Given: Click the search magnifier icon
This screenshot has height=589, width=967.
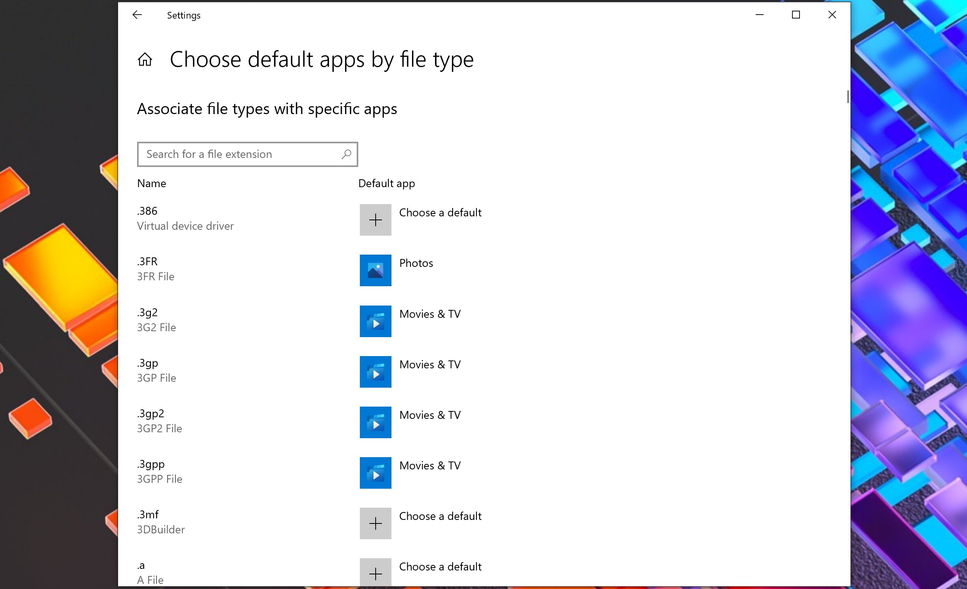Looking at the screenshot, I should pos(346,154).
